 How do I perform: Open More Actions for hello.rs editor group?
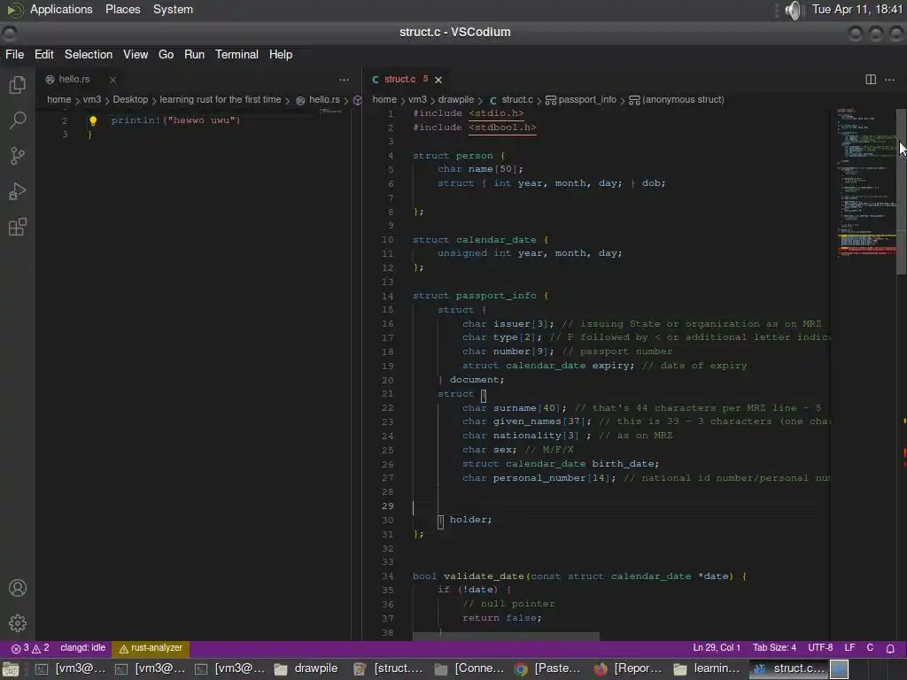click(345, 79)
